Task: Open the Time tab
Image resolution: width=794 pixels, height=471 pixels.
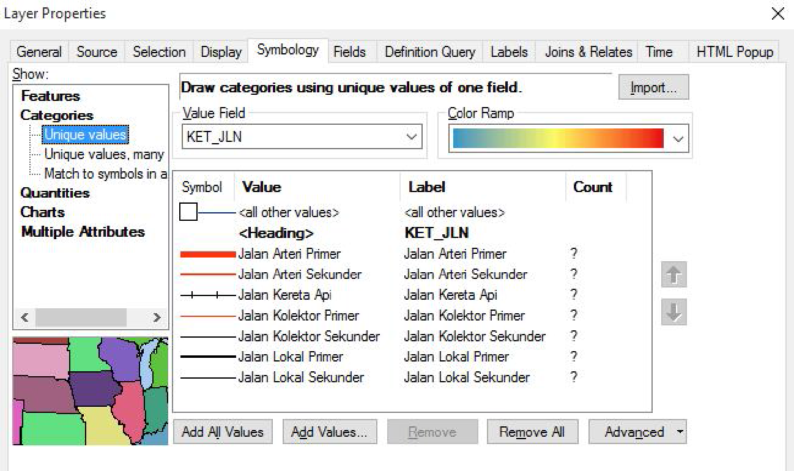Action: [x=659, y=52]
